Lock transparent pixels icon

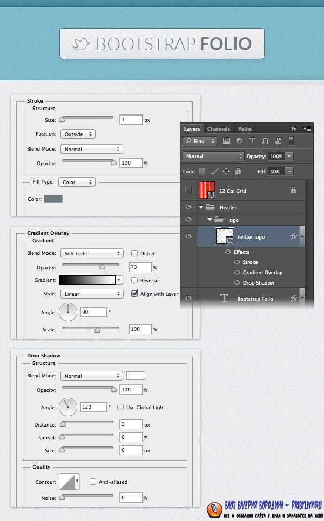(x=202, y=172)
